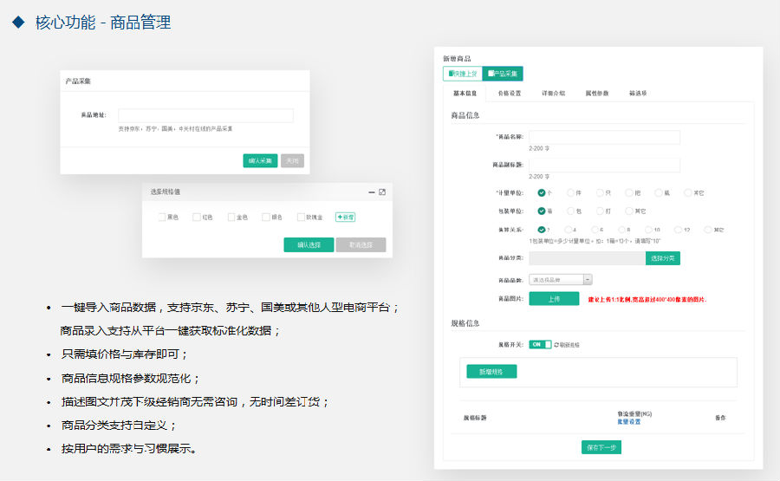Viewport: 780px width, 481px height.
Task: Click the 刷新规格 refresh icon
Action: [556, 344]
